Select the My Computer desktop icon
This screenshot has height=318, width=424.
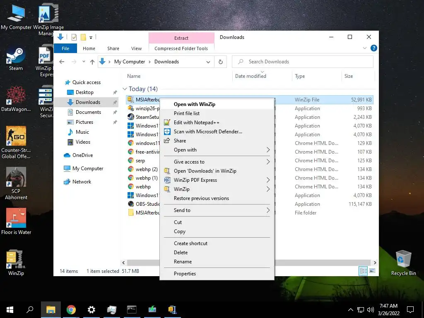point(16,17)
